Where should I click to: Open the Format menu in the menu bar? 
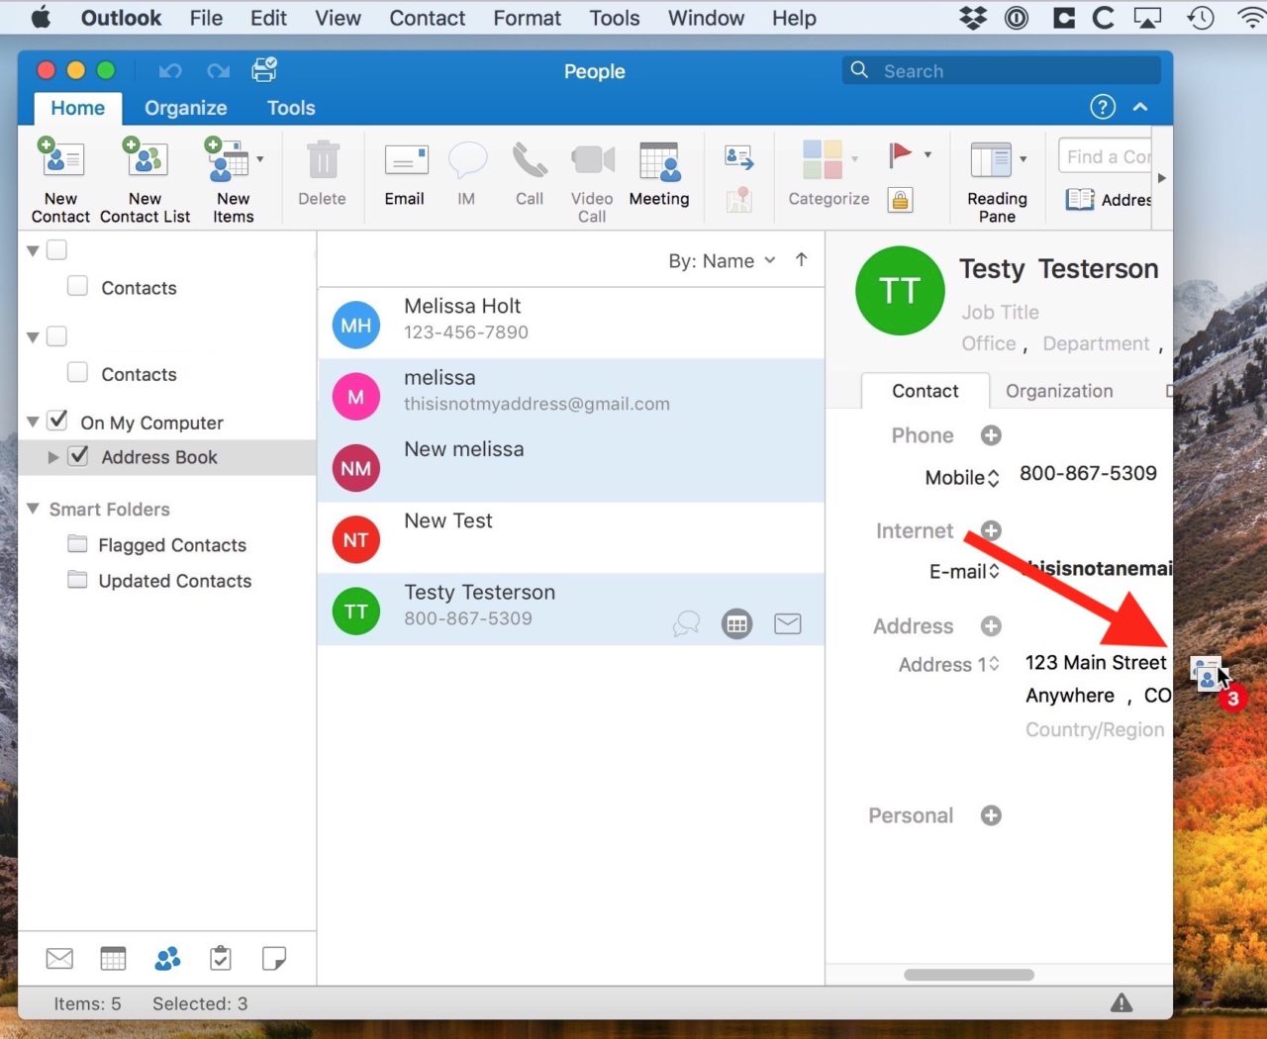[x=527, y=17]
